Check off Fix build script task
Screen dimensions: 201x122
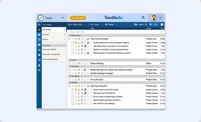point(69,80)
